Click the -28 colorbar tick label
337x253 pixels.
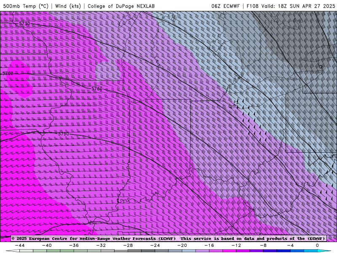click(x=128, y=245)
